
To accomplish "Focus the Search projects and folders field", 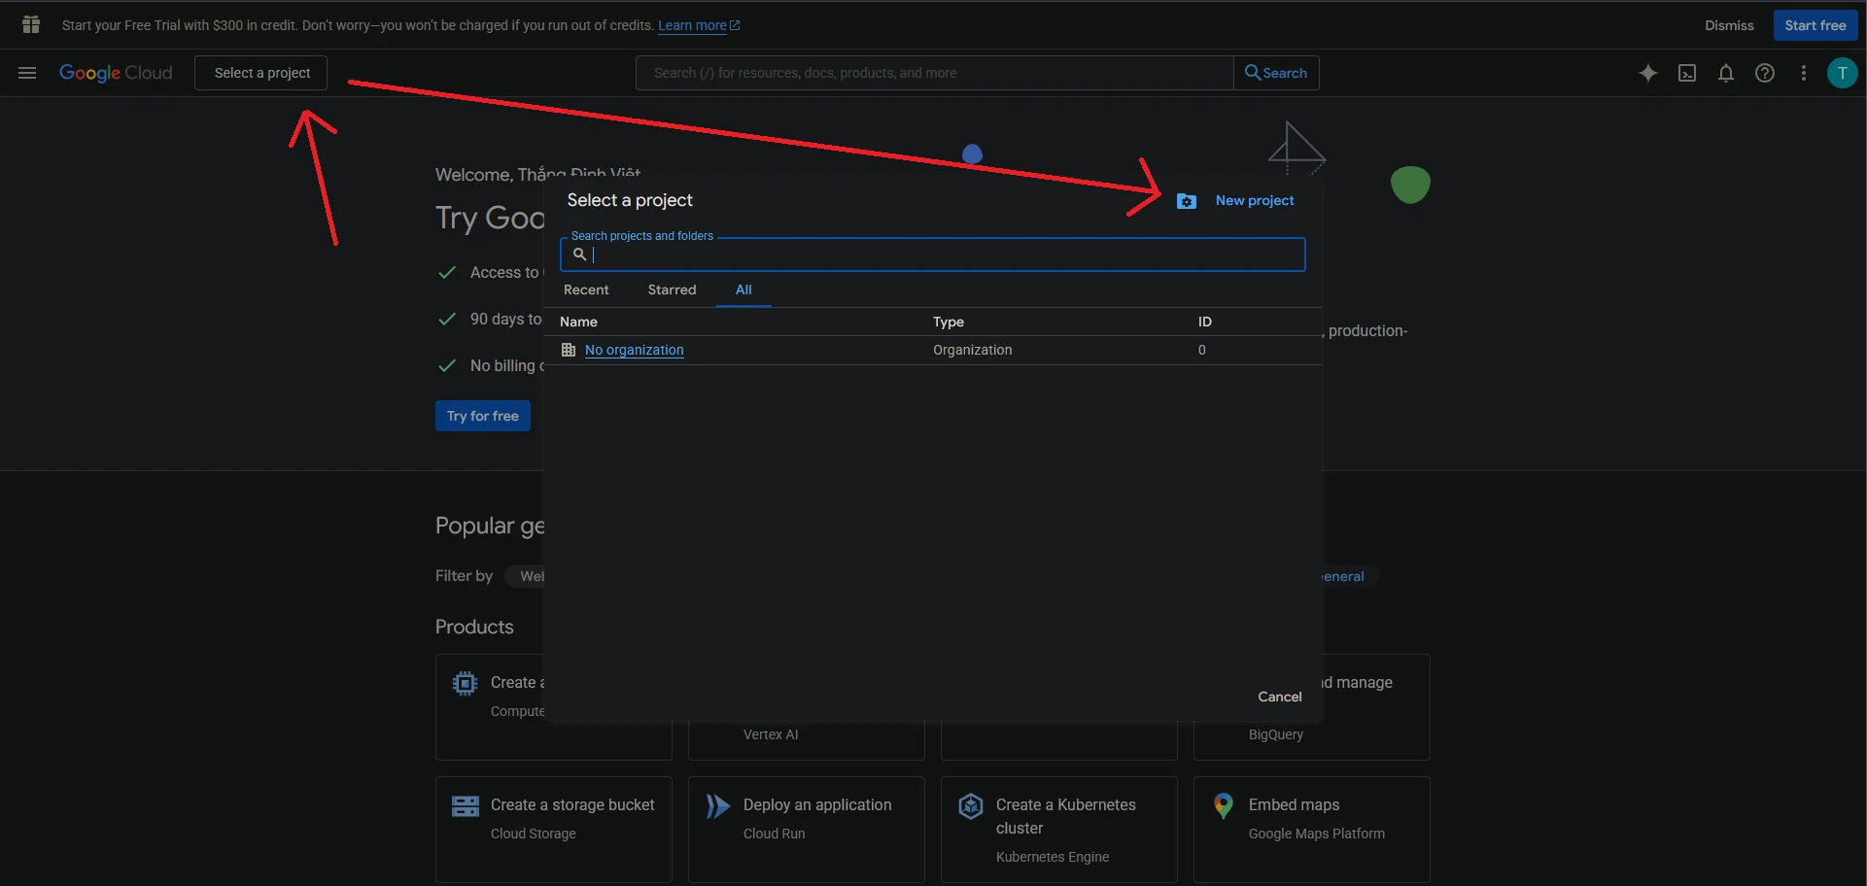I will (933, 255).
